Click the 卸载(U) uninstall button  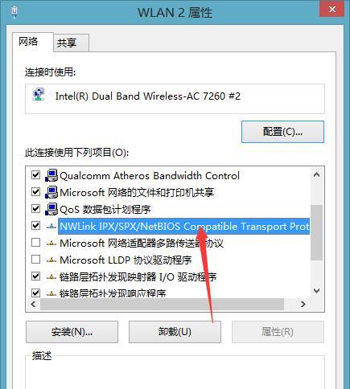click(x=175, y=332)
